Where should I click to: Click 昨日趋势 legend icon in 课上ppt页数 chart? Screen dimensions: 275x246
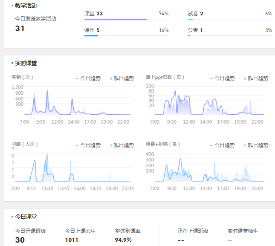point(245,78)
